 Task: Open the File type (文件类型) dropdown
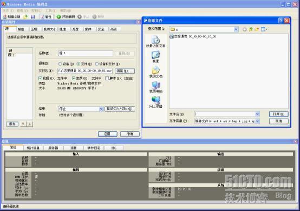pyautogui.click(x=257, y=121)
